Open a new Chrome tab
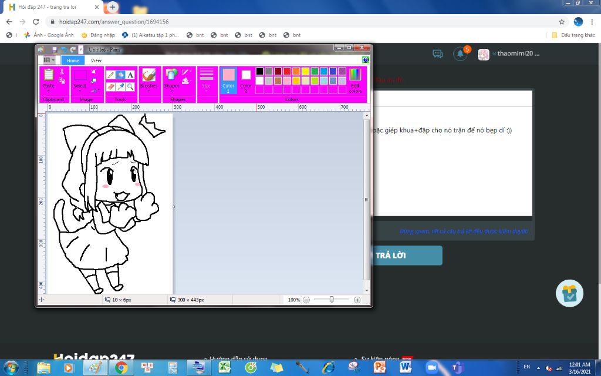 (113, 7)
